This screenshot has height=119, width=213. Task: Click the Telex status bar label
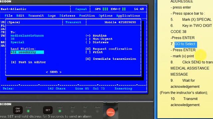coord(8,89)
